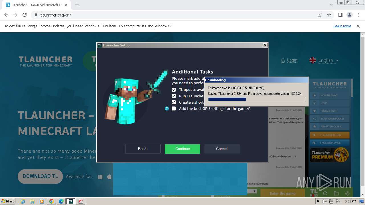This screenshot has width=365, height=205.
Task: Click HOW TO PLAY? in launcher sidebar
Action: tap(330, 95)
